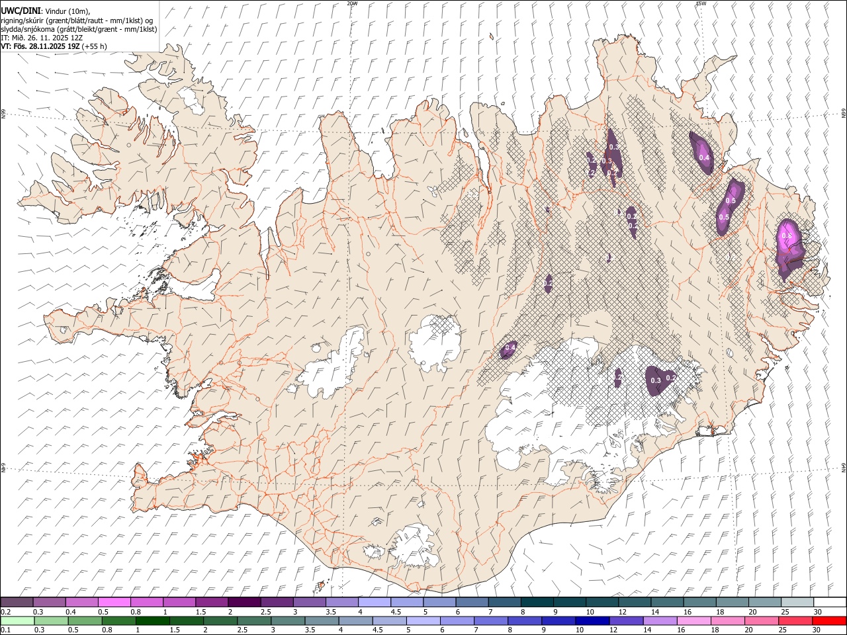Select the 'IT: Mið. 26. 11. 2025 12Z' line
Image resolution: width=847 pixels, height=635 pixels.
[x=42, y=38]
